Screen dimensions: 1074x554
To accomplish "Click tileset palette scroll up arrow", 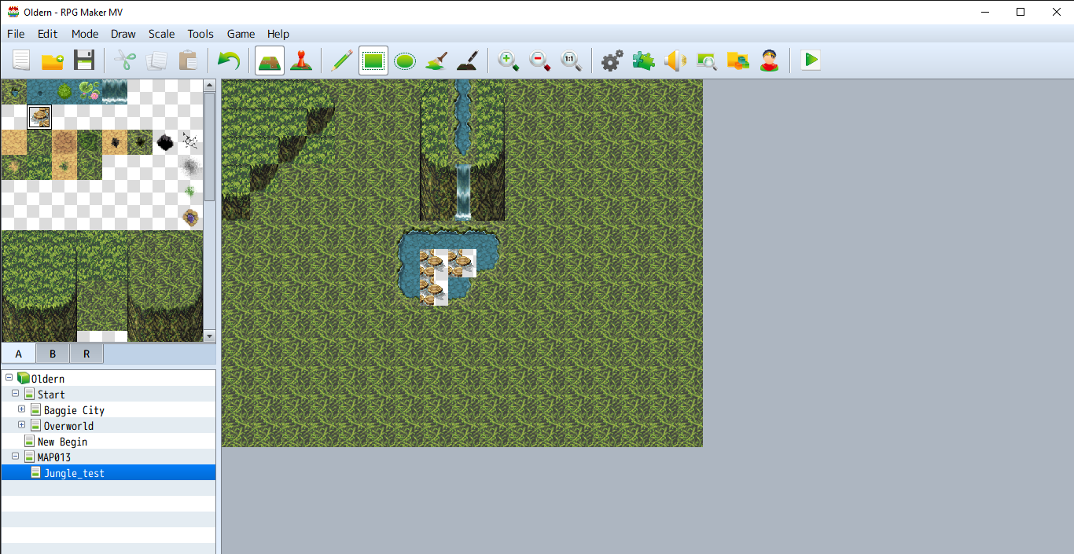I will (209, 85).
